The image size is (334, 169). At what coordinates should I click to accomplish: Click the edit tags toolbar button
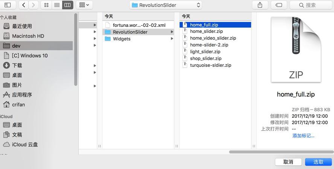pos(279,5)
